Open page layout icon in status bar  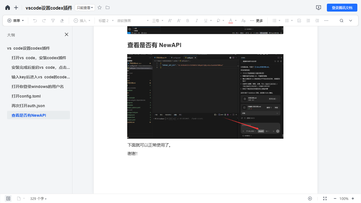(19, 198)
